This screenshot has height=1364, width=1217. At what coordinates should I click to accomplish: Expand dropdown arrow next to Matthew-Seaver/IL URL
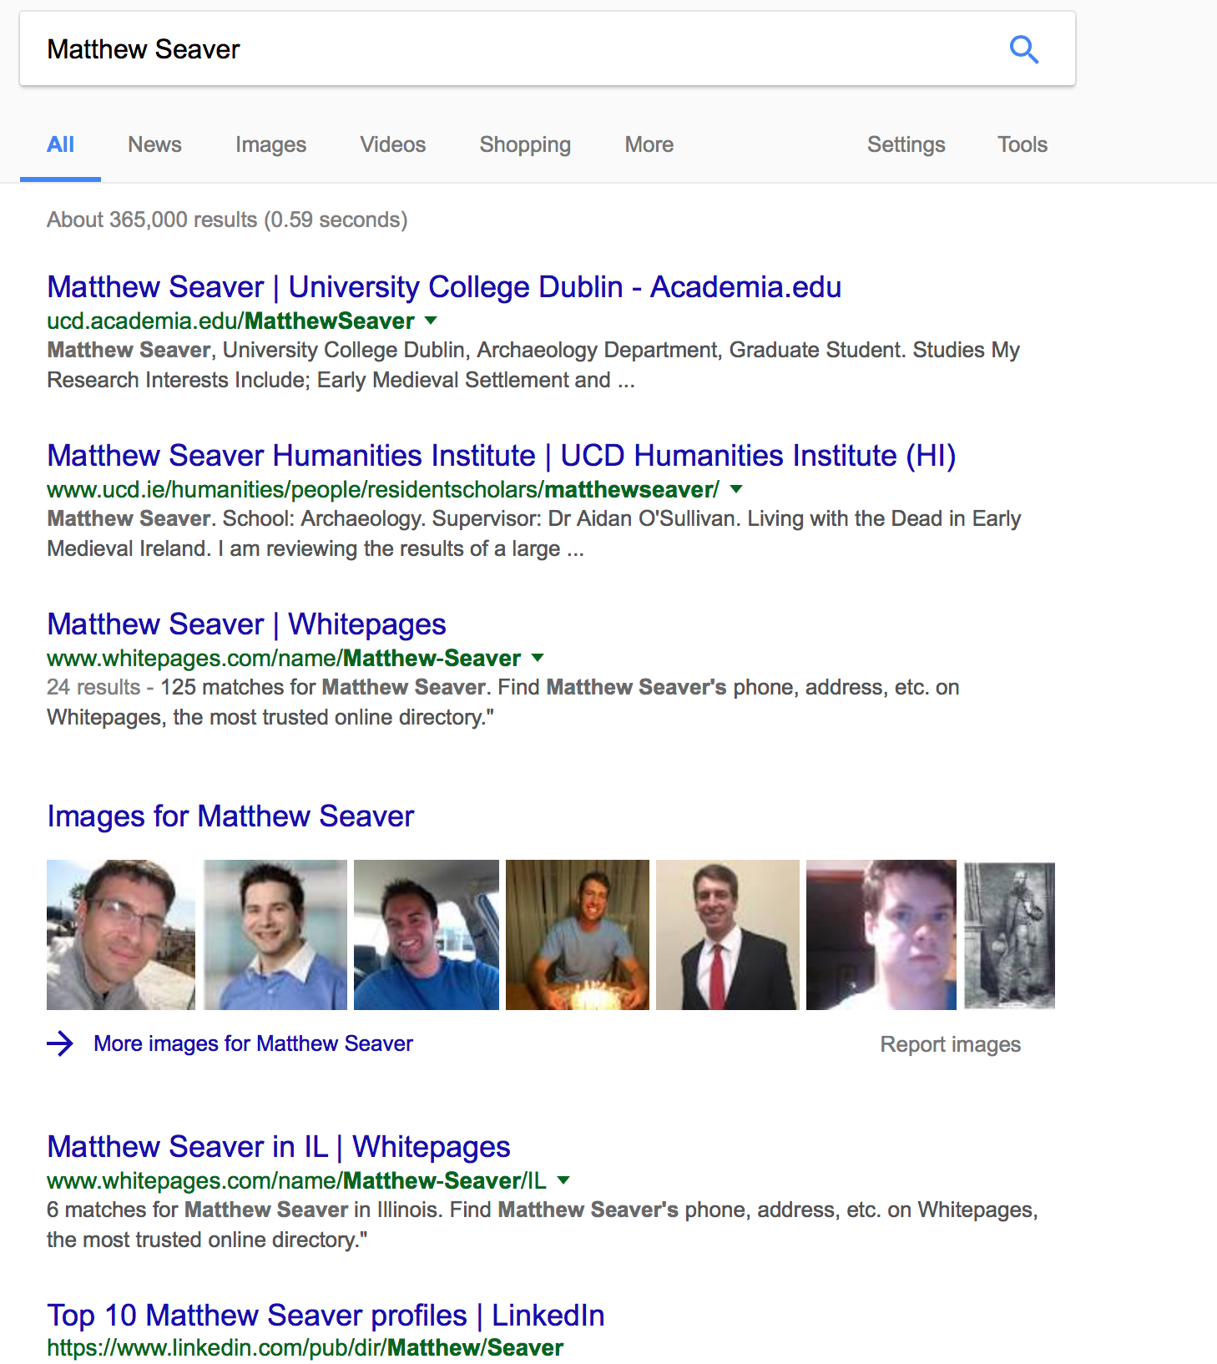tap(563, 1180)
